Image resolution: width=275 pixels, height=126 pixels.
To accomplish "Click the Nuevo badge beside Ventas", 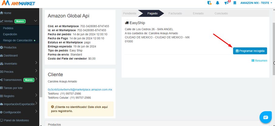I will tap(20, 21).
